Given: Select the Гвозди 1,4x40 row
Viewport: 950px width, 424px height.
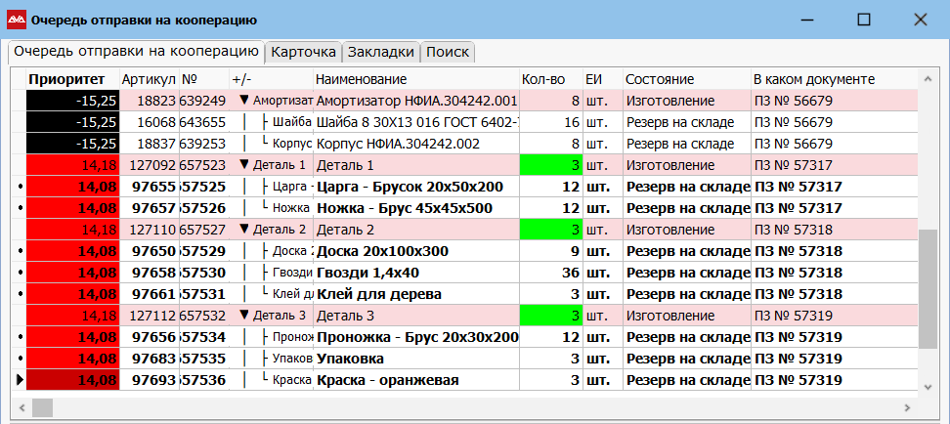Looking at the screenshot, I should 416,273.
